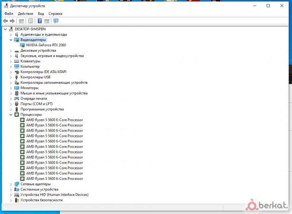
Task: Toggle the action pane toolbar icon
Action: coord(47,21)
